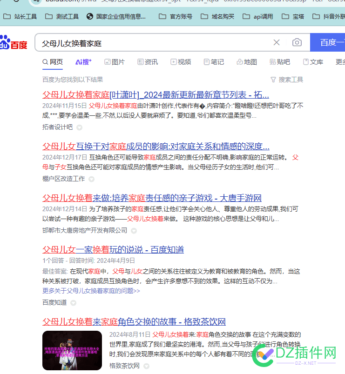Click the 邯郸市大唐房地产开发有限公司 source name
Screen dimensions: 345x374
85,230
